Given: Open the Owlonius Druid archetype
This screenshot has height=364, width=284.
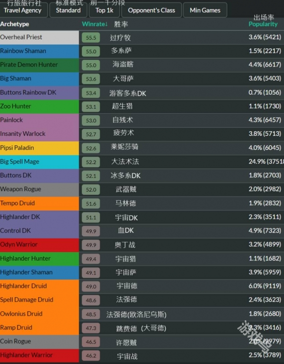Looking at the screenshot, I should coord(39,314).
